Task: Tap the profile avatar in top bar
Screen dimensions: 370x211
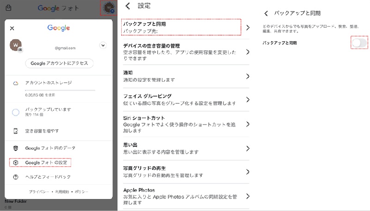Action: (x=109, y=8)
